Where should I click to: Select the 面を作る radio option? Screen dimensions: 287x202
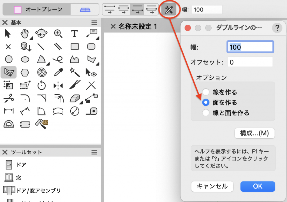click(x=206, y=103)
